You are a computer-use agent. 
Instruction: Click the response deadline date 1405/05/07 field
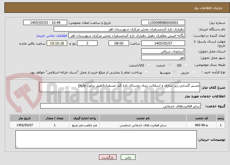coord(163,43)
